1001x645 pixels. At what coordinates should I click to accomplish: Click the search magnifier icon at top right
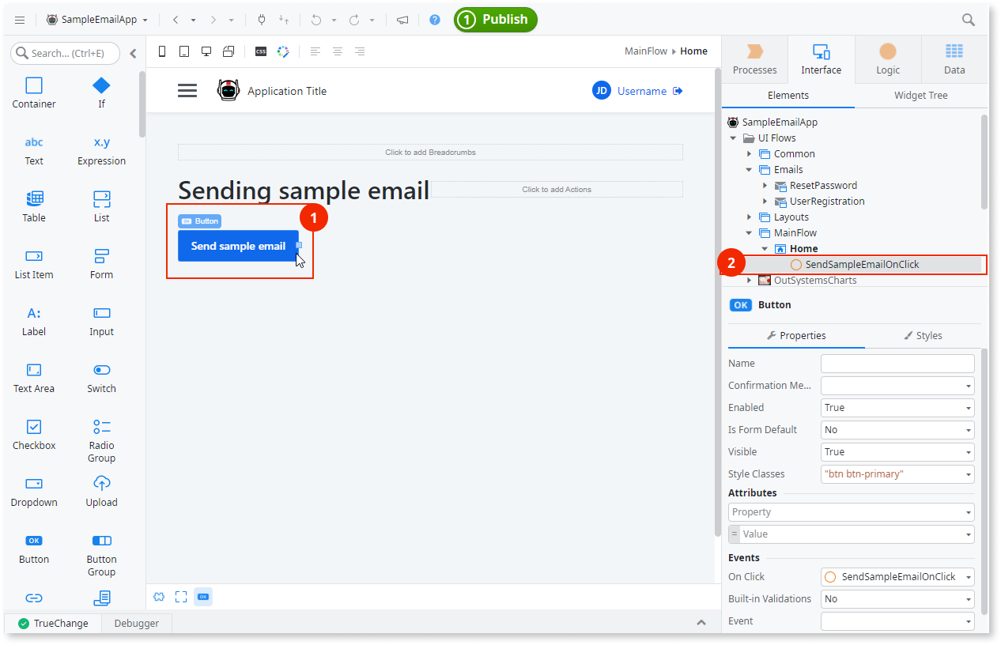click(x=968, y=20)
